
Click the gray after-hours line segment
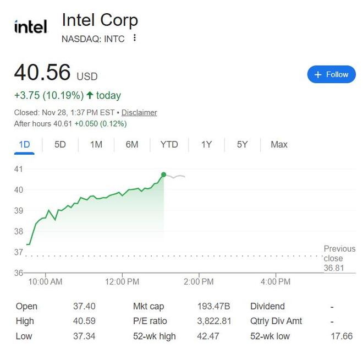pos(176,176)
